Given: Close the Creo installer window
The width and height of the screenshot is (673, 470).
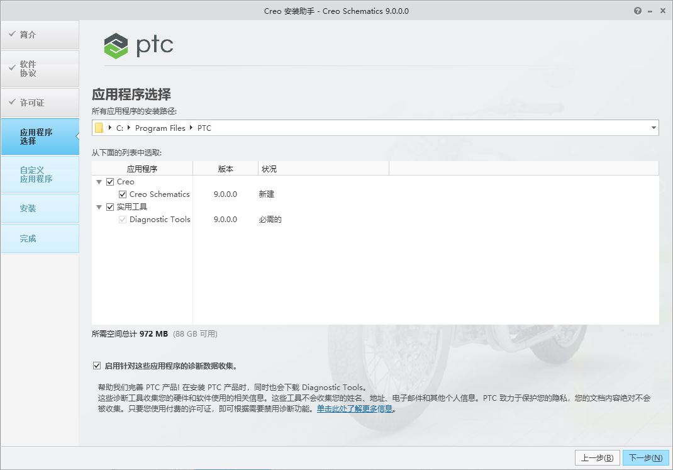Looking at the screenshot, I should pos(663,11).
